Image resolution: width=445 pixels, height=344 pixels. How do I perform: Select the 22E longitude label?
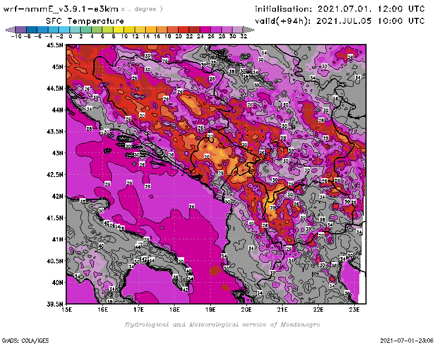pyautogui.click(x=318, y=309)
